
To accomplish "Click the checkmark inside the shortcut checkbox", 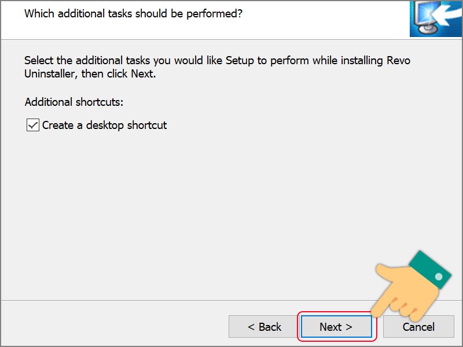I will click(x=33, y=125).
